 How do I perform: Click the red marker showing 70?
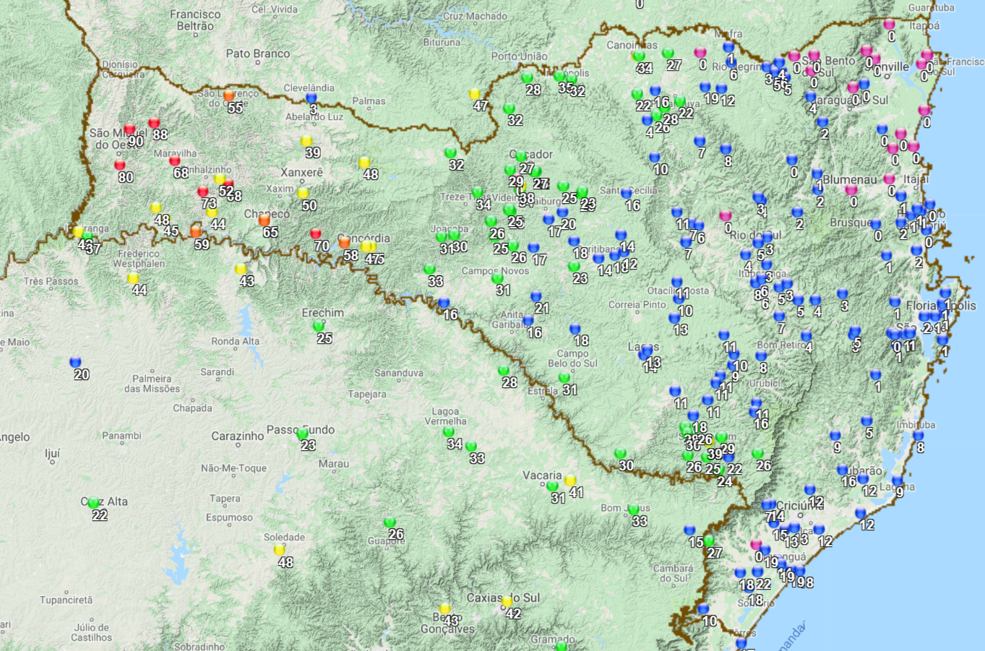(316, 234)
